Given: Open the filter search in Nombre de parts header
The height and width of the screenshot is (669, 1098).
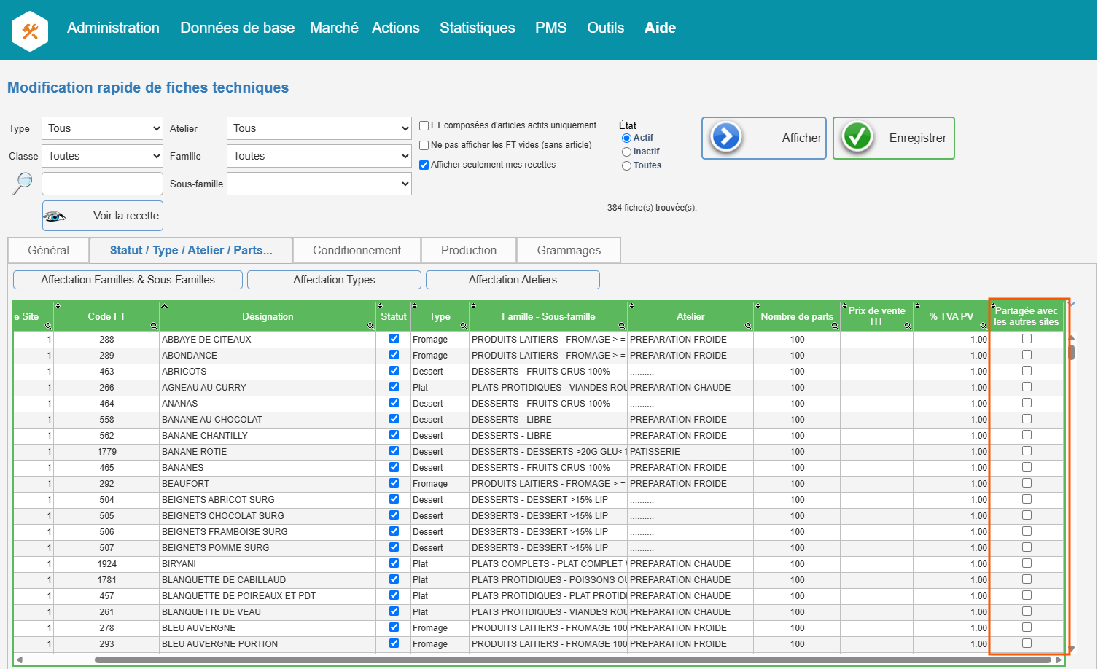Looking at the screenshot, I should coord(836,326).
